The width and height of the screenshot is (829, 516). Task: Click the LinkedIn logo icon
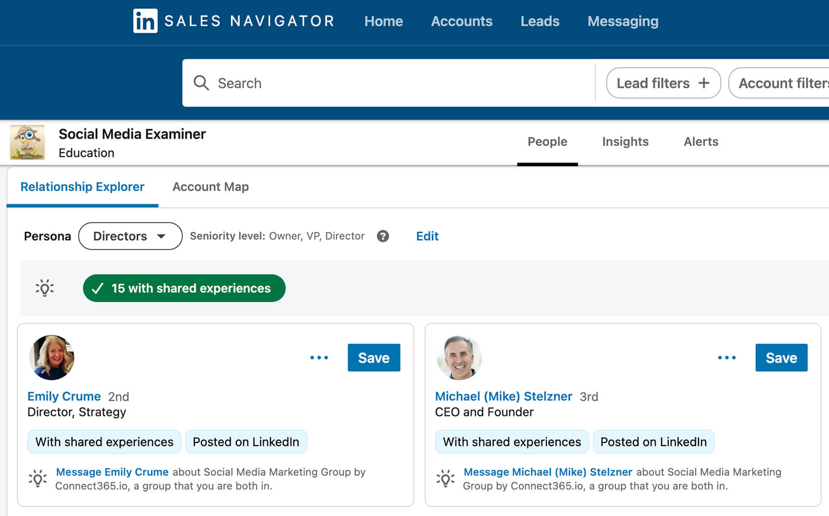[x=145, y=21]
